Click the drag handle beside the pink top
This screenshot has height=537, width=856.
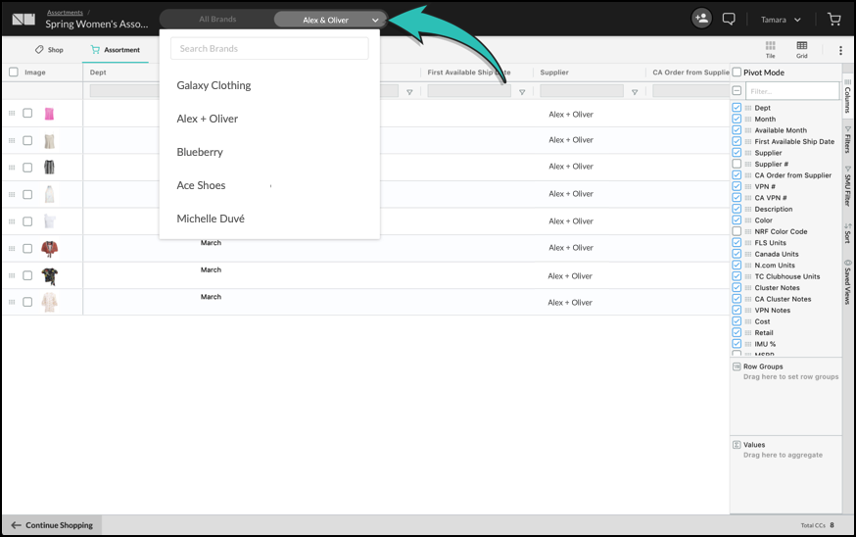[x=12, y=113]
